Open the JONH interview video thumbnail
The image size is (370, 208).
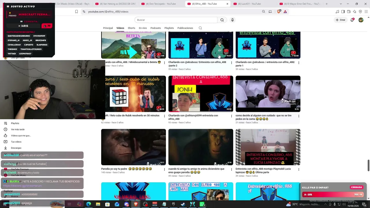(201, 94)
